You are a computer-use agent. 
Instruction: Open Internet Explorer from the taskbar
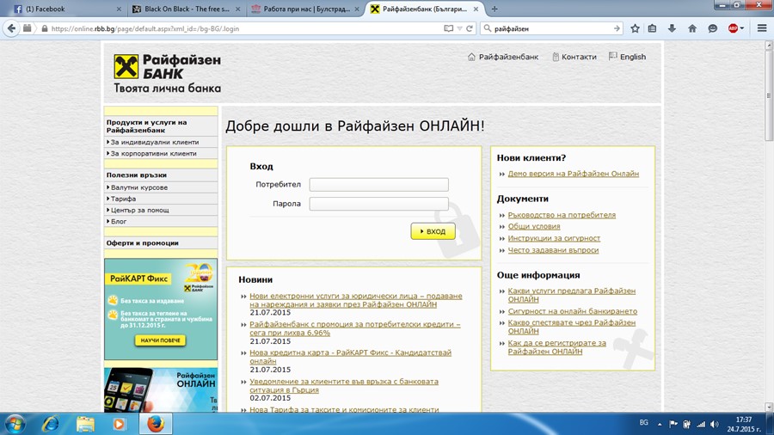[x=51, y=424]
